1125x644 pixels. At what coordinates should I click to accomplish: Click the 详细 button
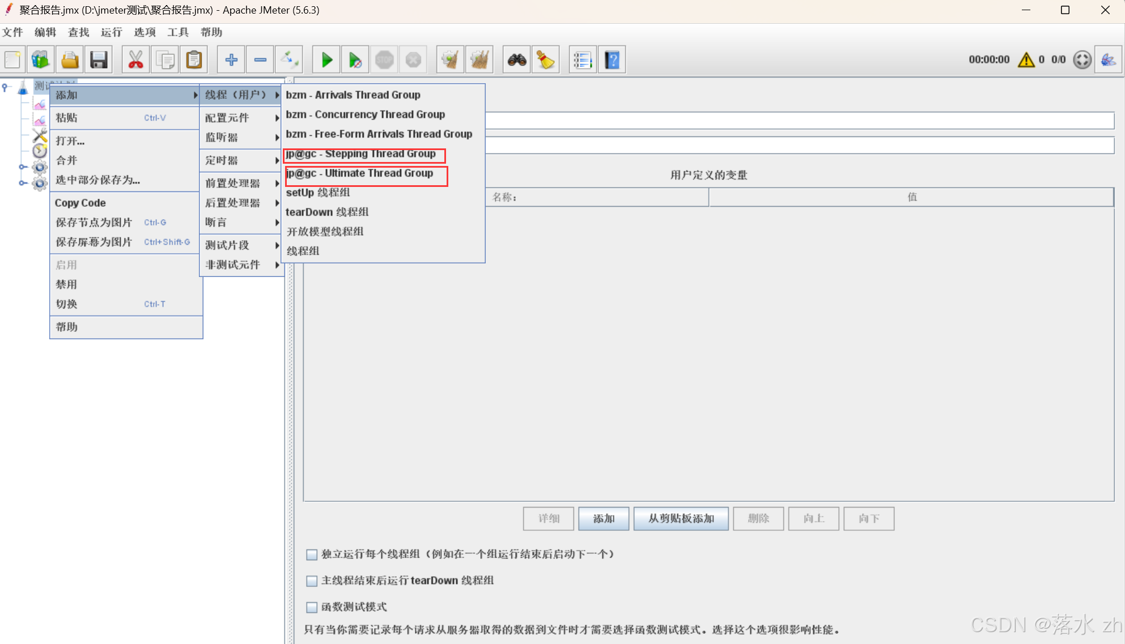point(549,518)
